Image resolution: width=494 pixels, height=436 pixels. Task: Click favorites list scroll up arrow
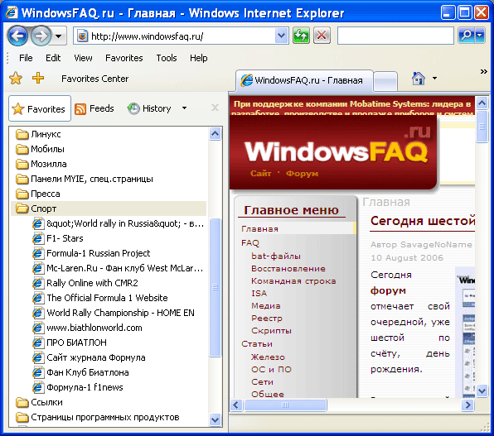[x=216, y=134]
